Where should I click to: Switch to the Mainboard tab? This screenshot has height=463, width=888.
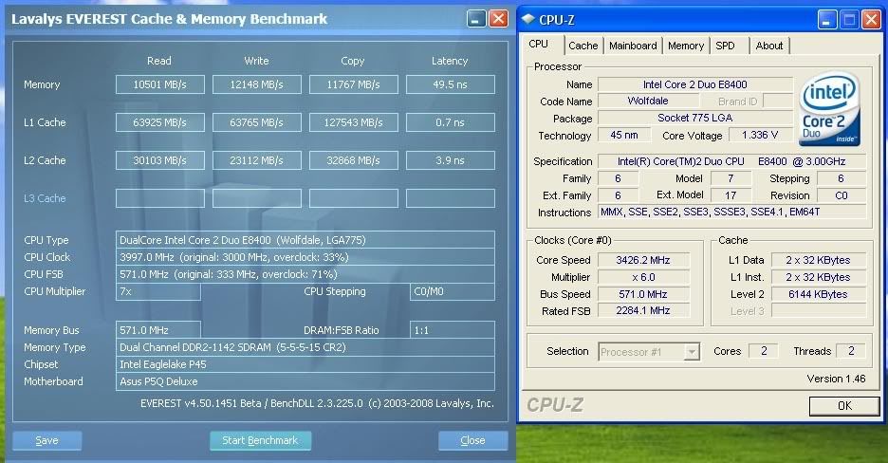633,46
